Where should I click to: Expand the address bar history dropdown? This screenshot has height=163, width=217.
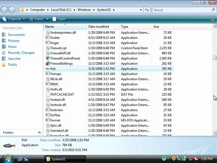[141, 10]
